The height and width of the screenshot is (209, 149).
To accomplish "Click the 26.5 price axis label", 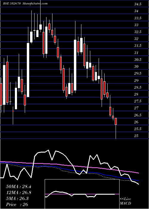I will [138, 115].
